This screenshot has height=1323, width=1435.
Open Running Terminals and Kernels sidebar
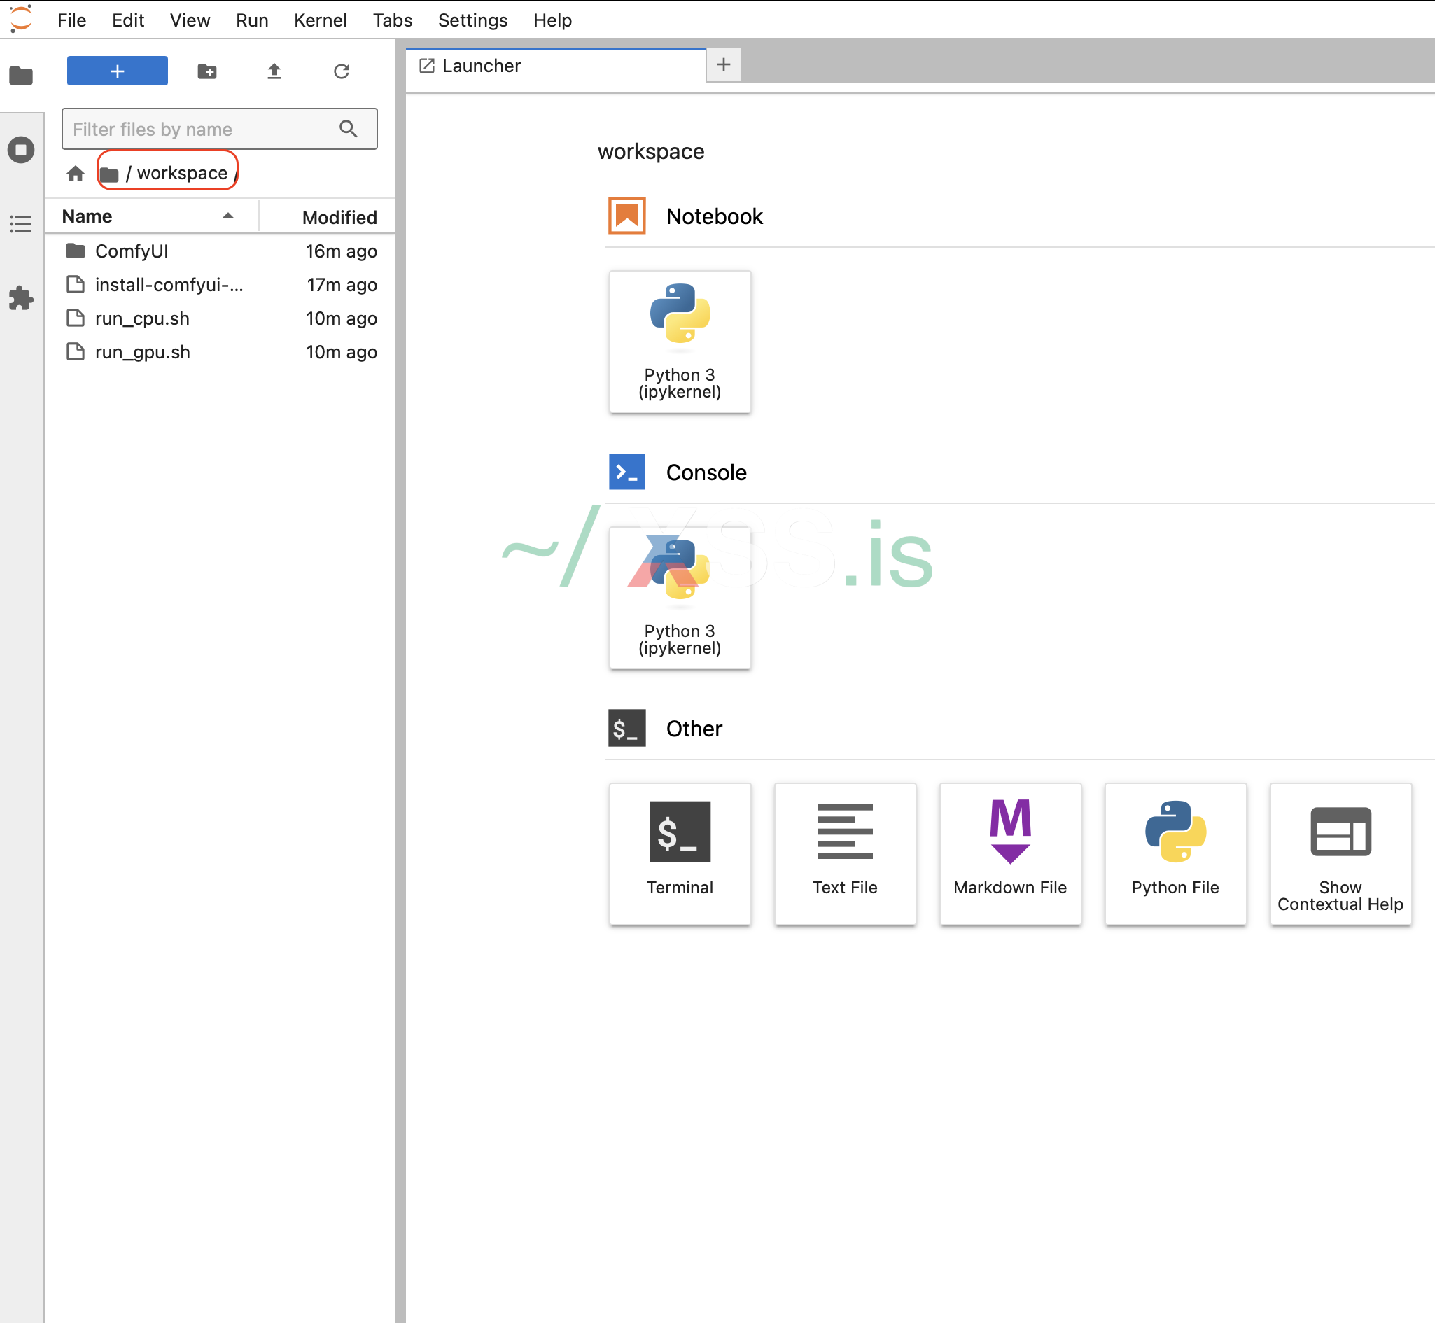coord(21,150)
